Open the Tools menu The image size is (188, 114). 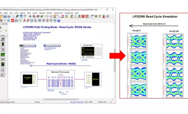coord(29,13)
